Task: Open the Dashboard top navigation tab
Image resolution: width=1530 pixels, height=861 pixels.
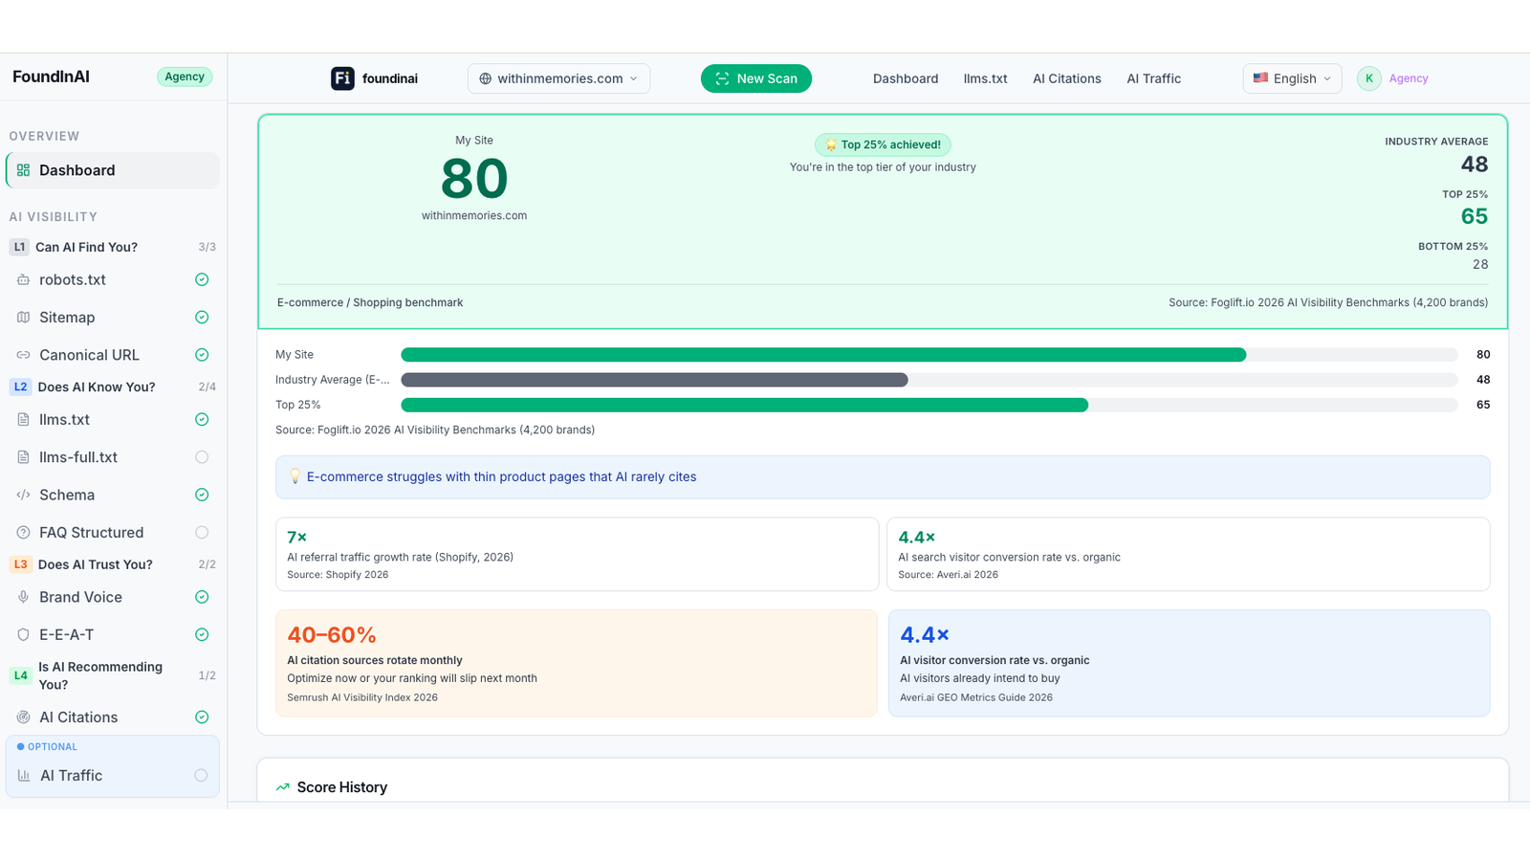Action: 906,78
